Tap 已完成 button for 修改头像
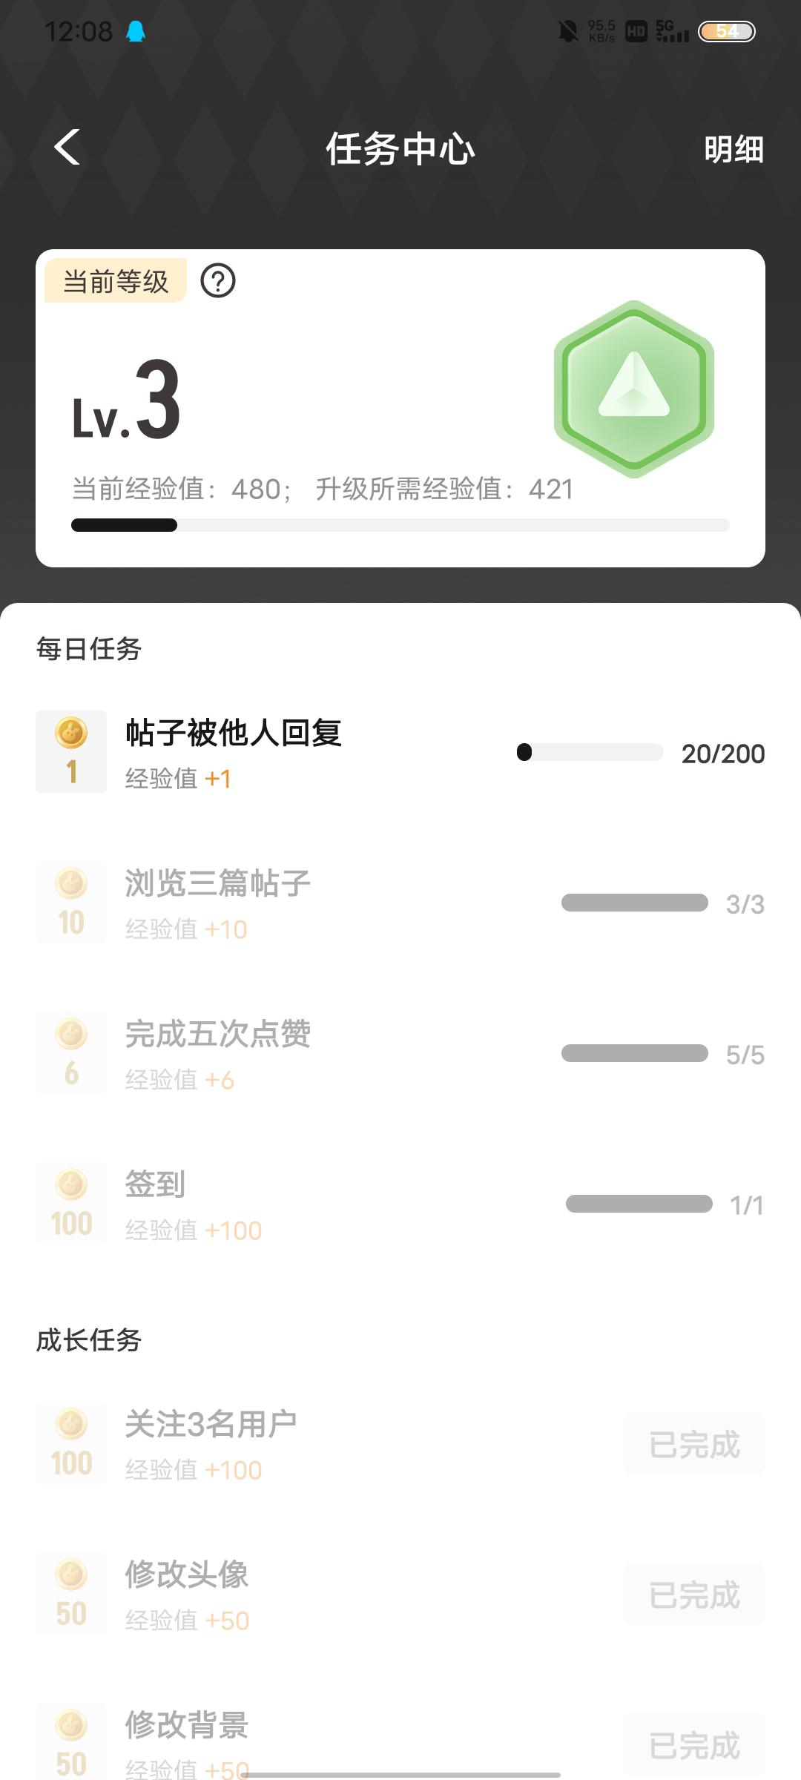 694,1595
